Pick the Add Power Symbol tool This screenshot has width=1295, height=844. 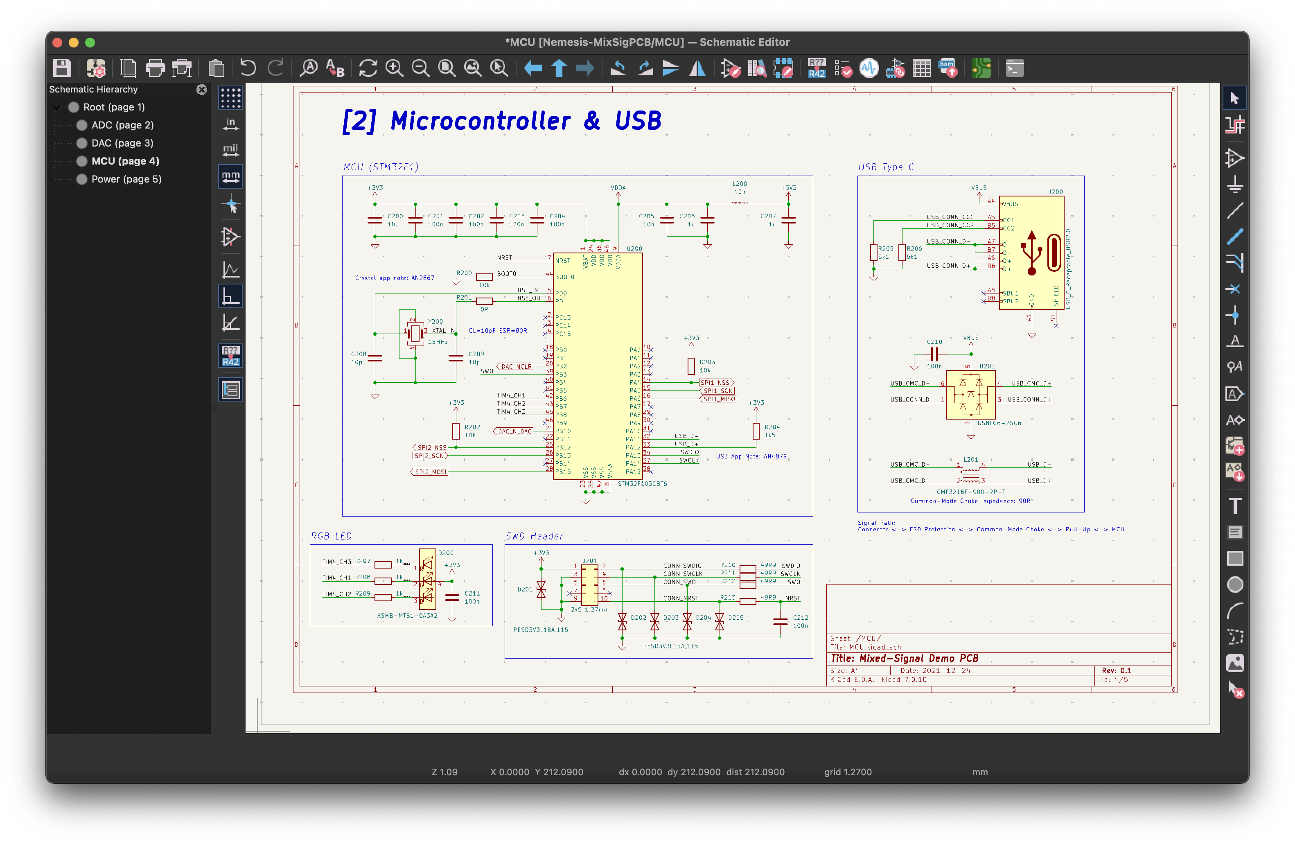pyautogui.click(x=1234, y=185)
